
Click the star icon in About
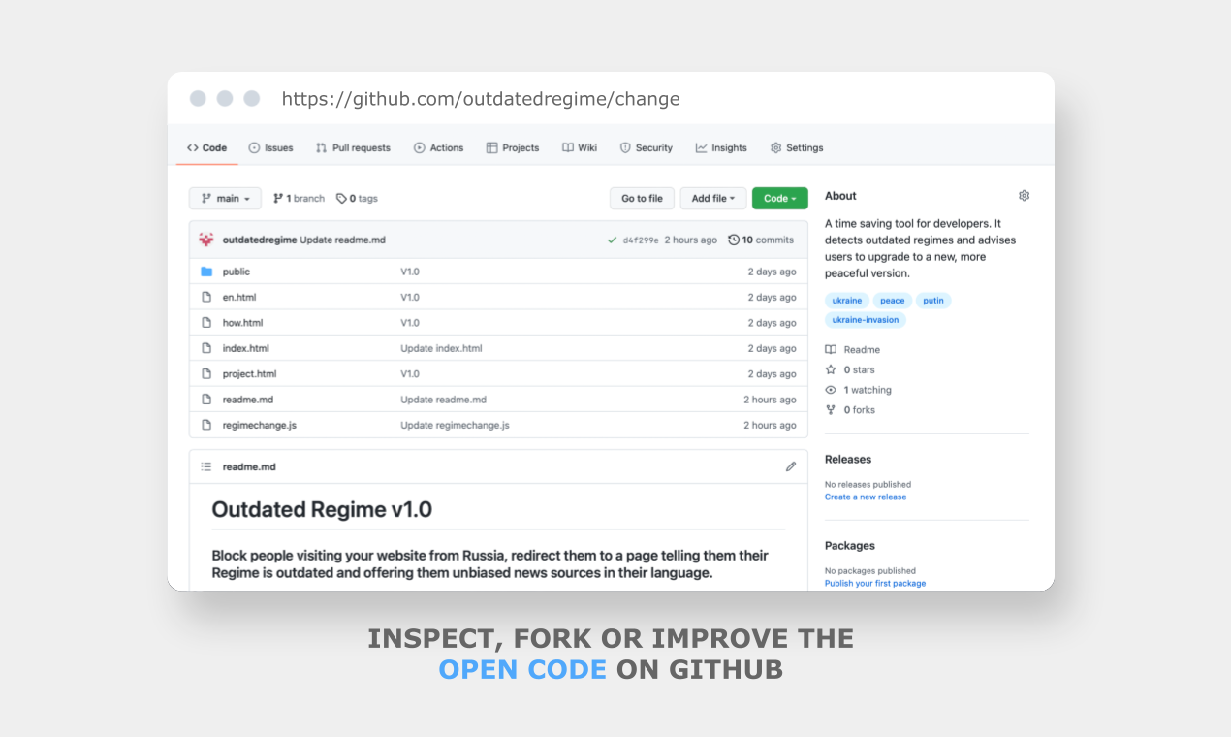point(831,369)
